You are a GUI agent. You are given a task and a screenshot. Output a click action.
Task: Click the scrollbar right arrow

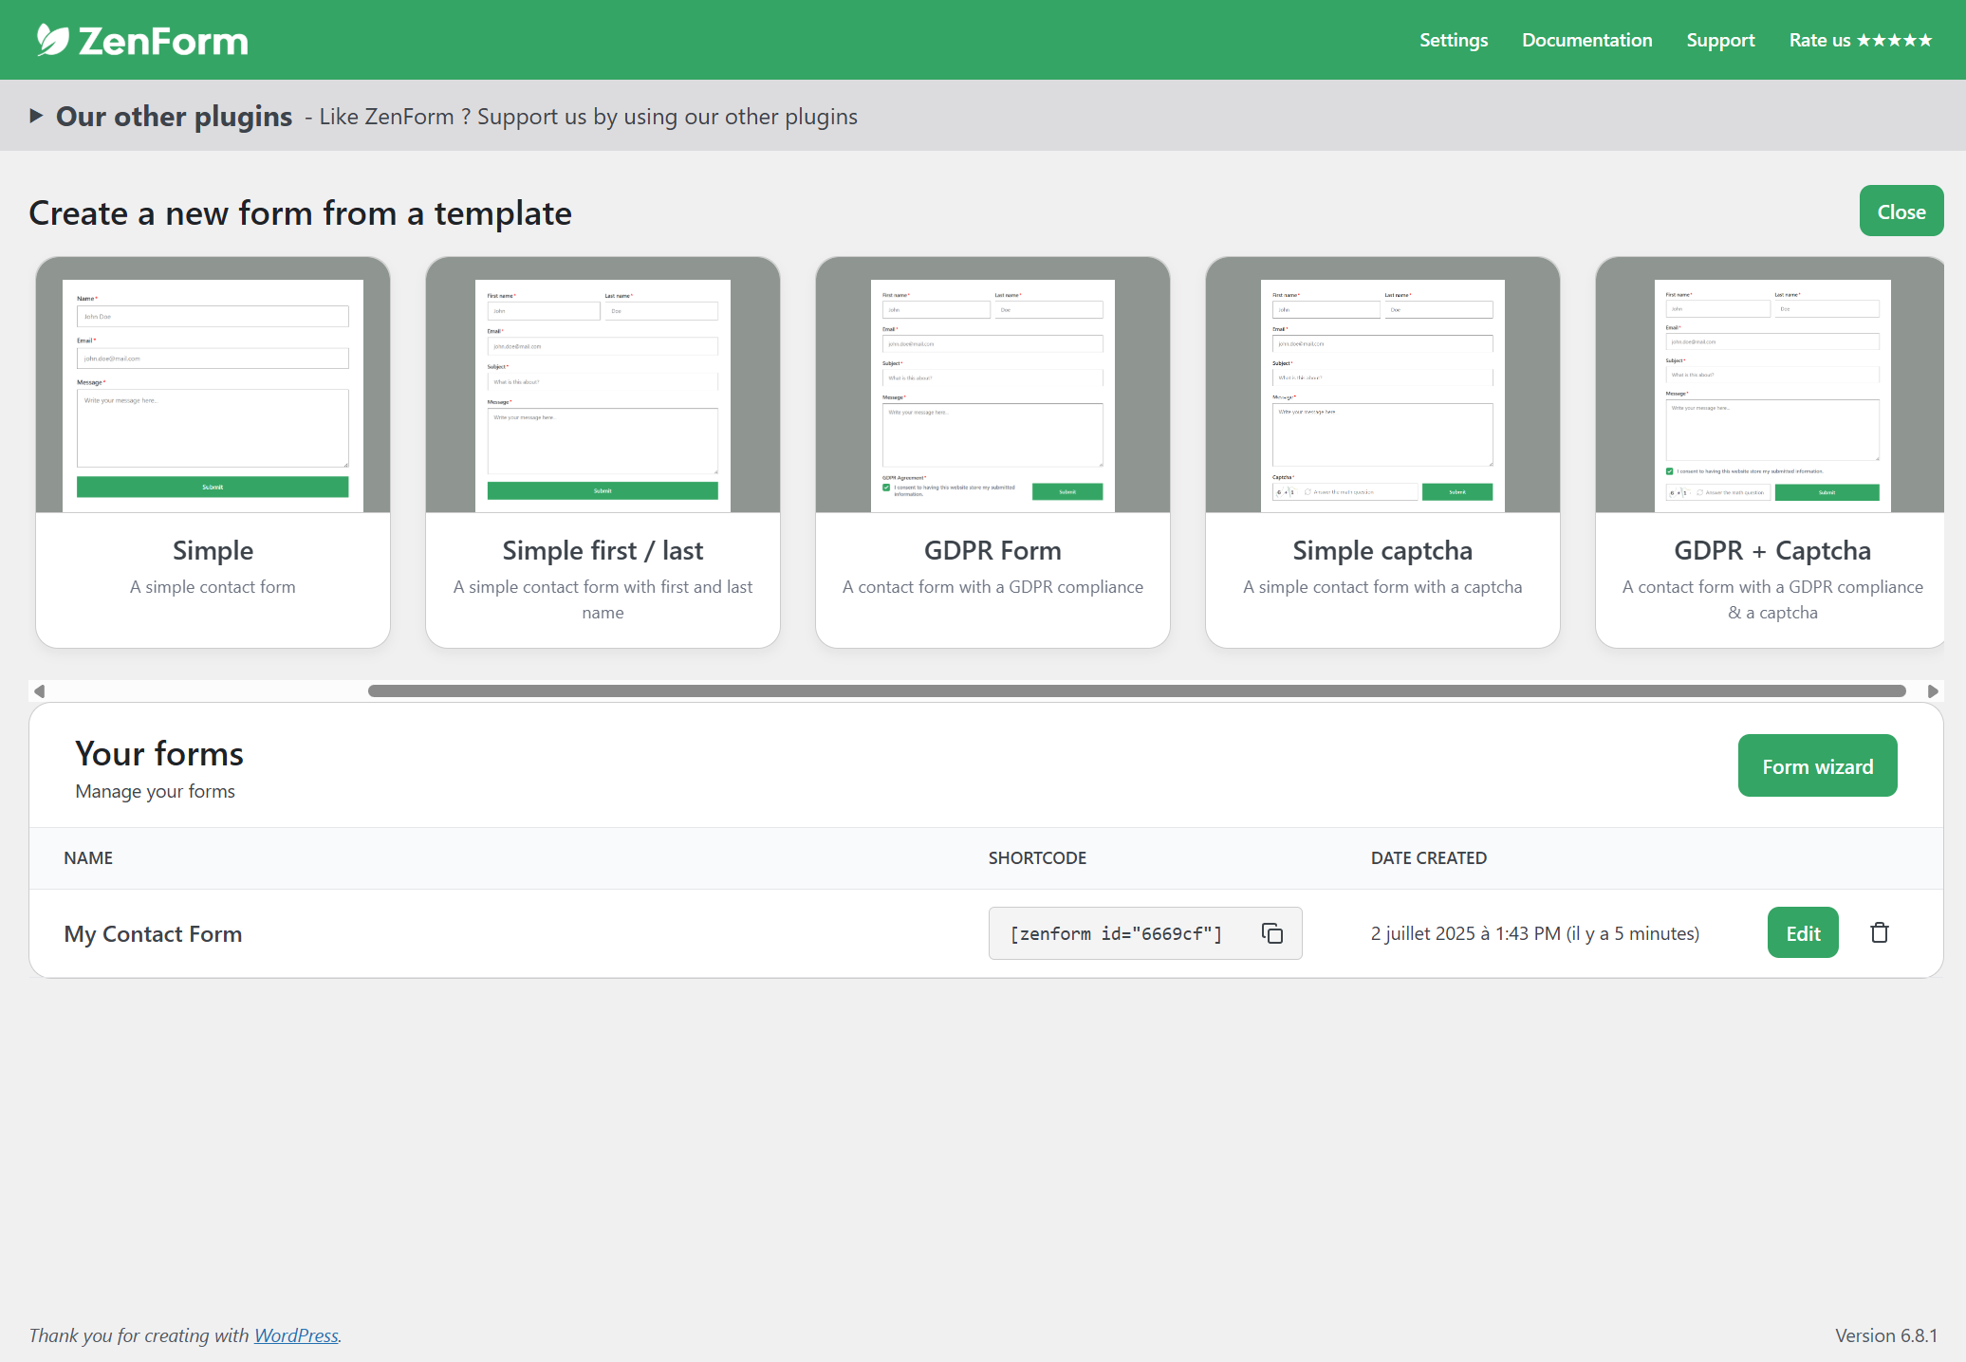pos(1933,691)
